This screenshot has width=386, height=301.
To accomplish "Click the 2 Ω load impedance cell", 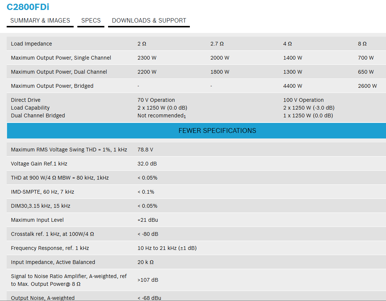I will [142, 44].
